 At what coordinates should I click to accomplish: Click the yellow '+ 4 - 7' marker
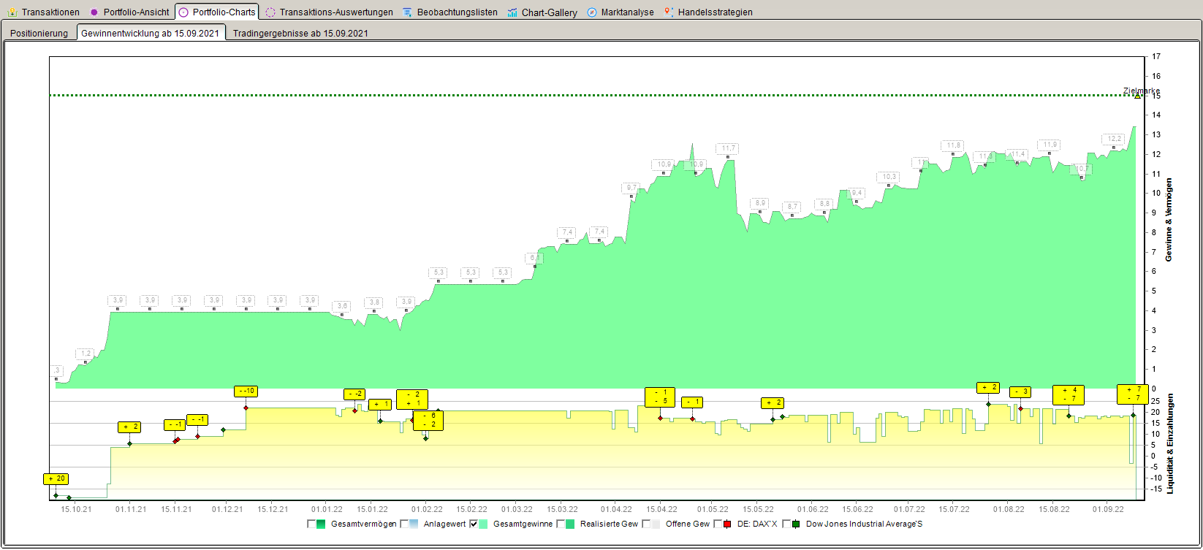point(1069,394)
